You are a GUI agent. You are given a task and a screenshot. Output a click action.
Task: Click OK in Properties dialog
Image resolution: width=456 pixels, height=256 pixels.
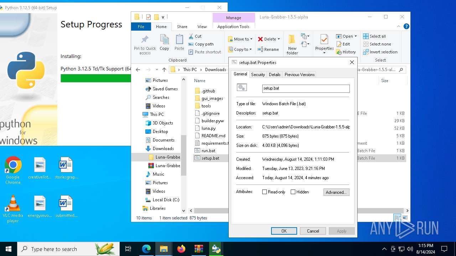pyautogui.click(x=284, y=231)
